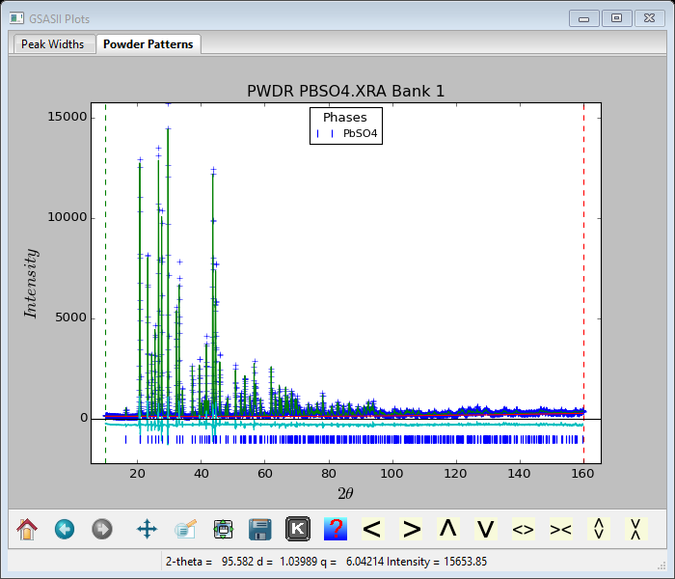Click the 160 tick label on x-axis
The height and width of the screenshot is (579, 675).
pyautogui.click(x=582, y=474)
